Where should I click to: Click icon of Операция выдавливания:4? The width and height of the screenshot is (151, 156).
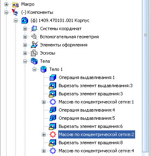pyautogui.click(x=53, y=110)
